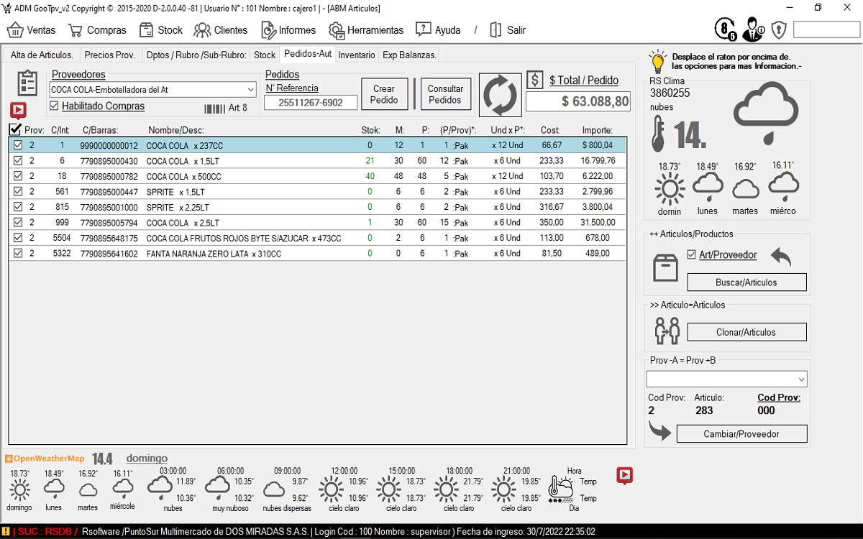Click the Hora/Temp/Dia legend weather icon
This screenshot has width=863, height=539.
coord(562,488)
